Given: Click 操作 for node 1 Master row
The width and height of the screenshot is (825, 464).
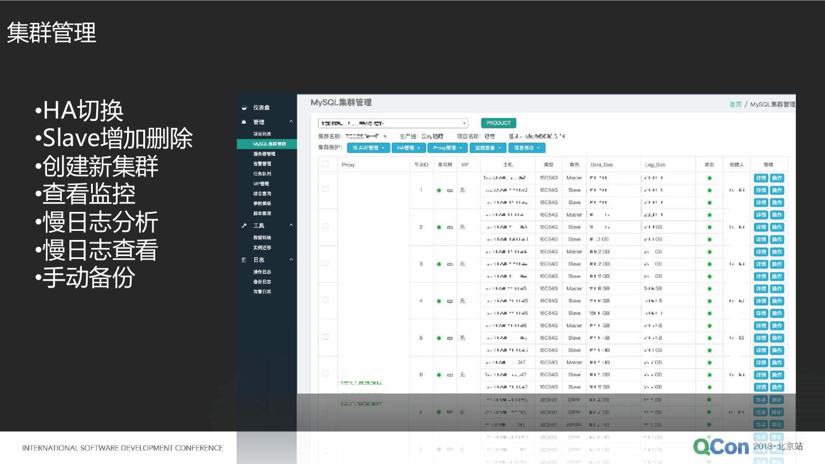Looking at the screenshot, I should point(777,178).
